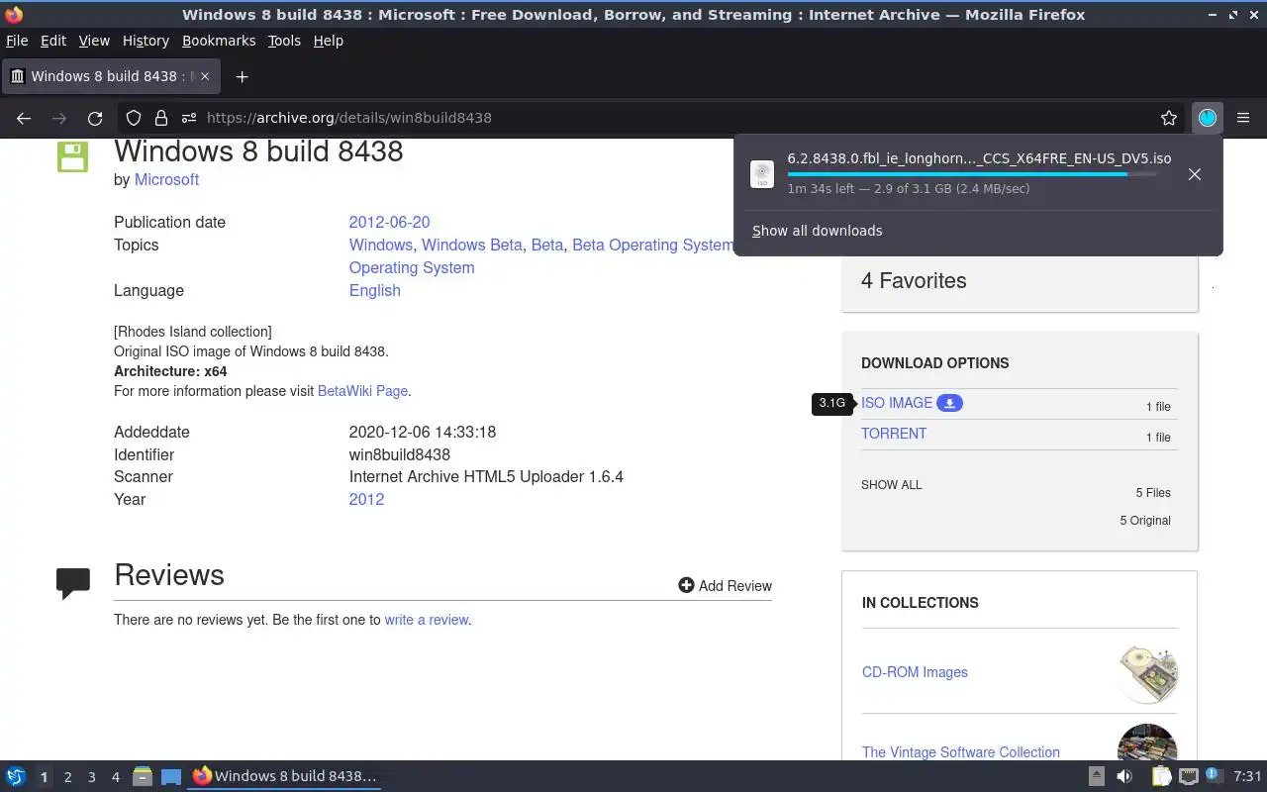Click the removable media eject tray icon
The height and width of the screenshot is (792, 1267).
pos(1097,776)
